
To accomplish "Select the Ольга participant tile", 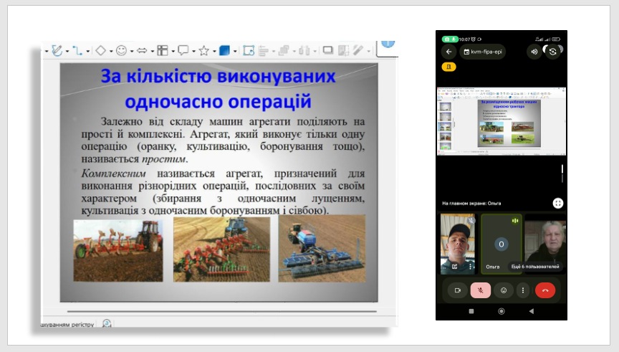I will (501, 244).
